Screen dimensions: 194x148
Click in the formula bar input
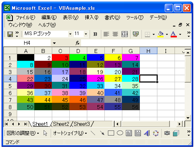pyautogui.click(x=136, y=43)
